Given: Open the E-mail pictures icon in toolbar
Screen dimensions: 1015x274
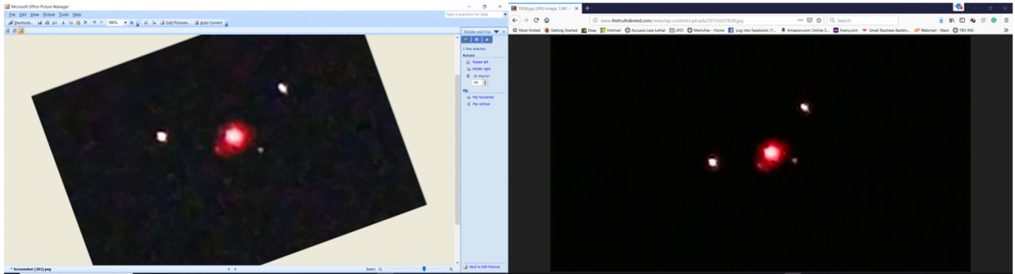Looking at the screenshot, I should [54, 22].
